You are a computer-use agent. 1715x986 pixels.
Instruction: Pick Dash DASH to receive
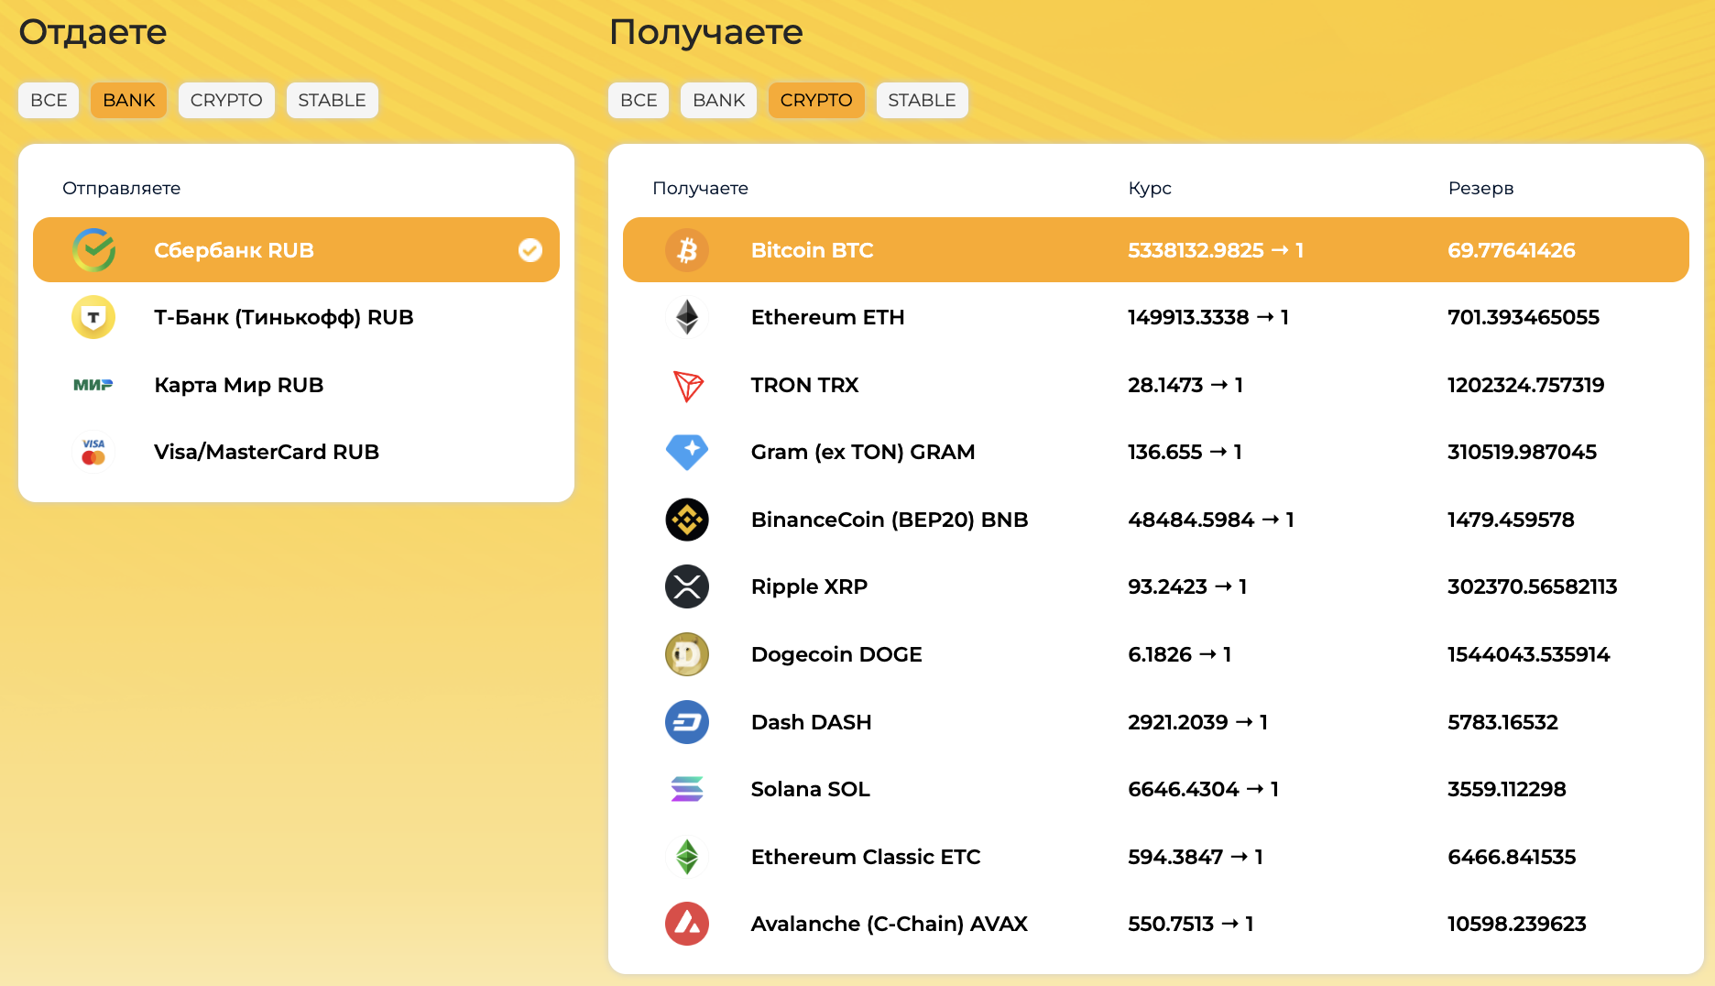click(x=1156, y=722)
